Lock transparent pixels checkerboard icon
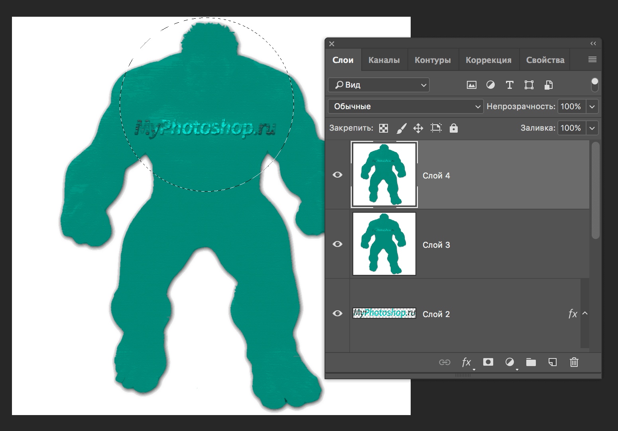Image resolution: width=618 pixels, height=431 pixels. pos(384,128)
